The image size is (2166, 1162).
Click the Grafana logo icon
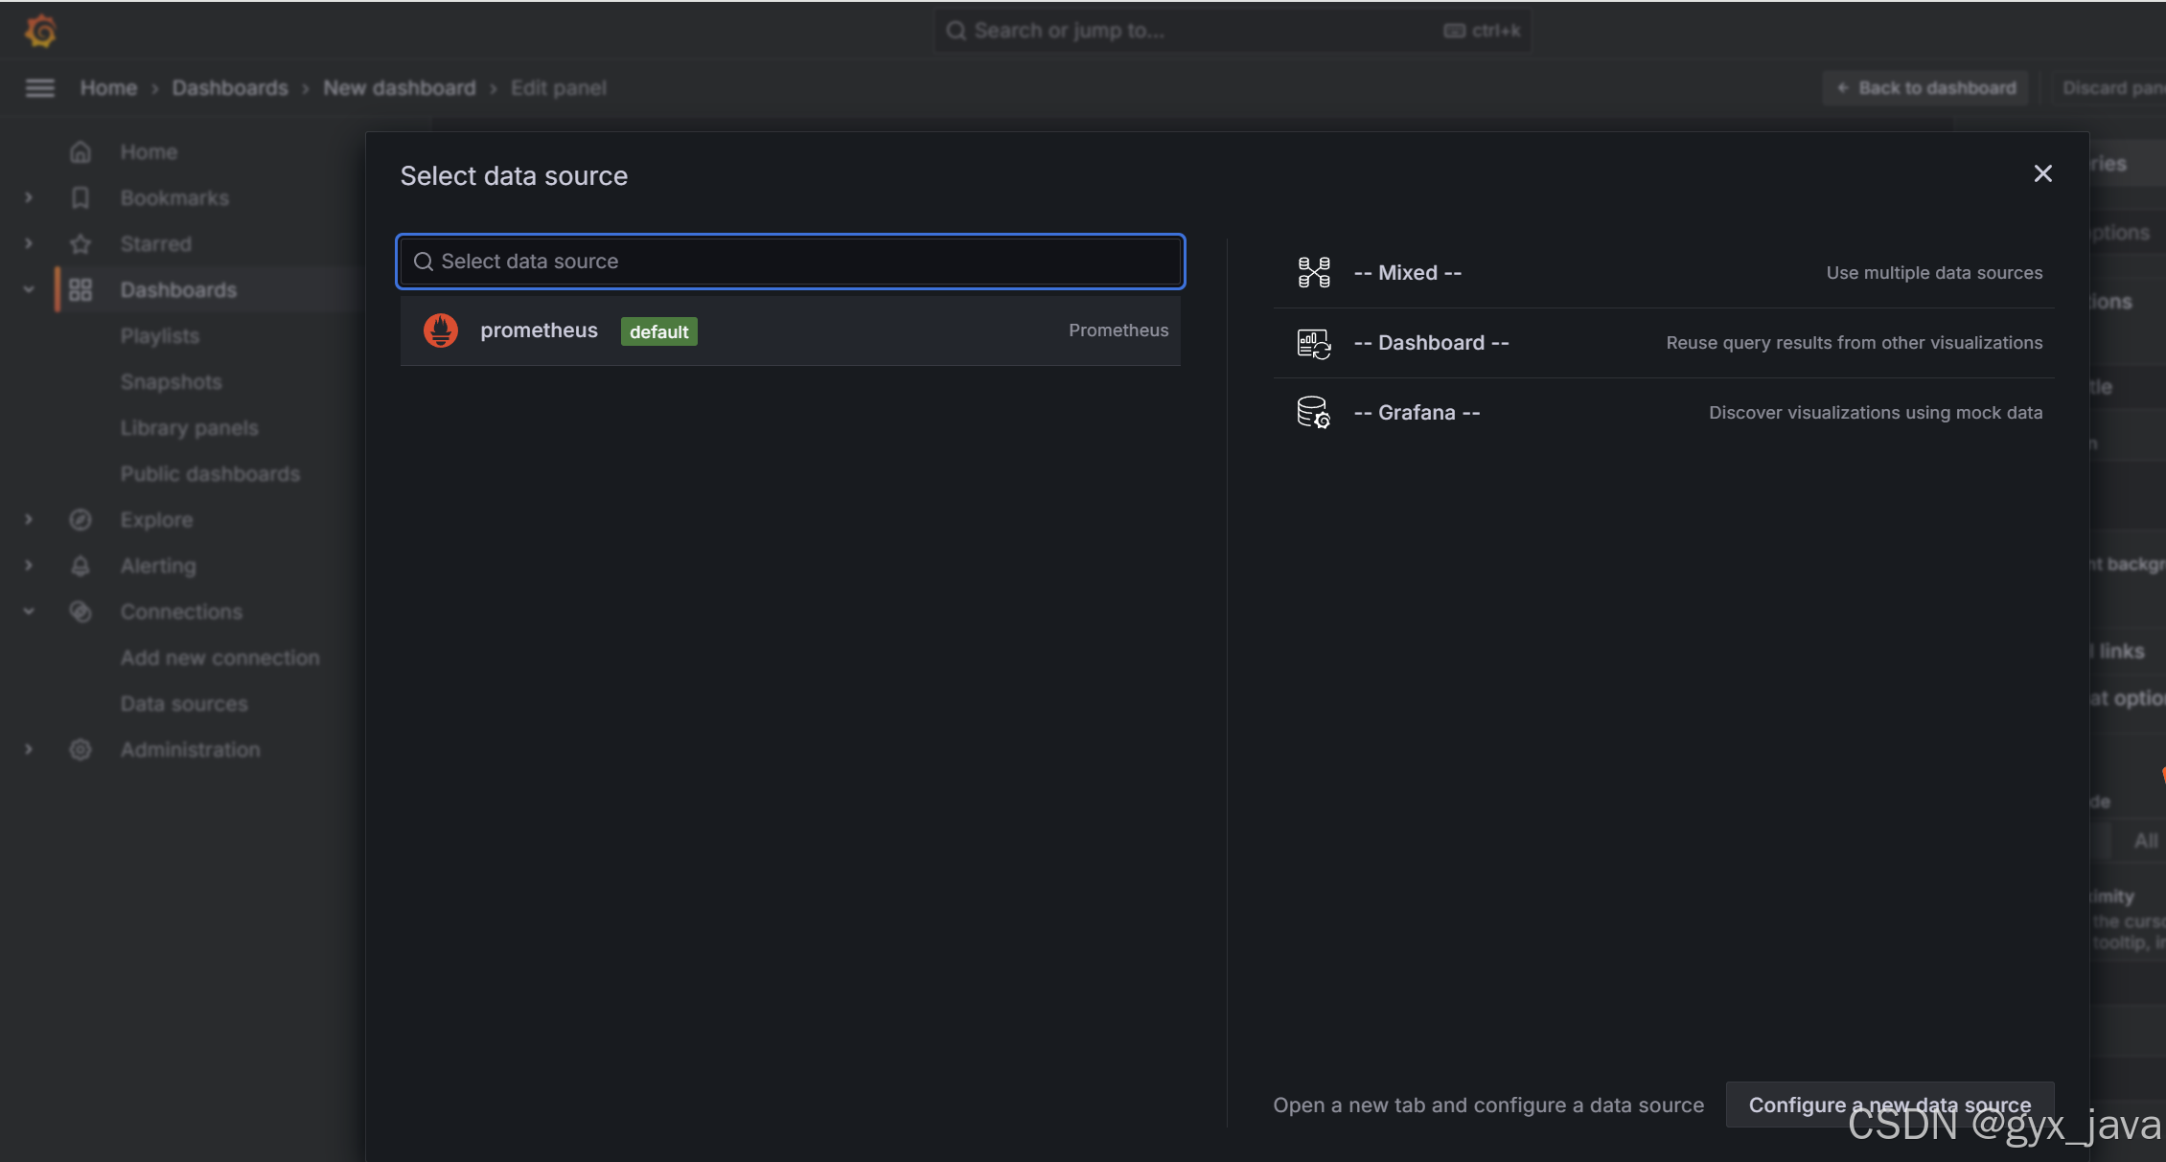(x=40, y=31)
